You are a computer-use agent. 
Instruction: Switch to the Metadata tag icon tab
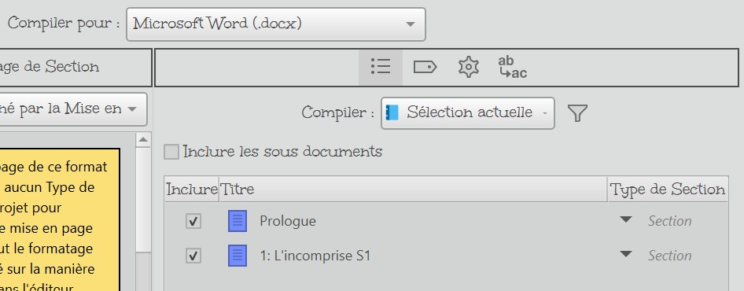pos(425,67)
